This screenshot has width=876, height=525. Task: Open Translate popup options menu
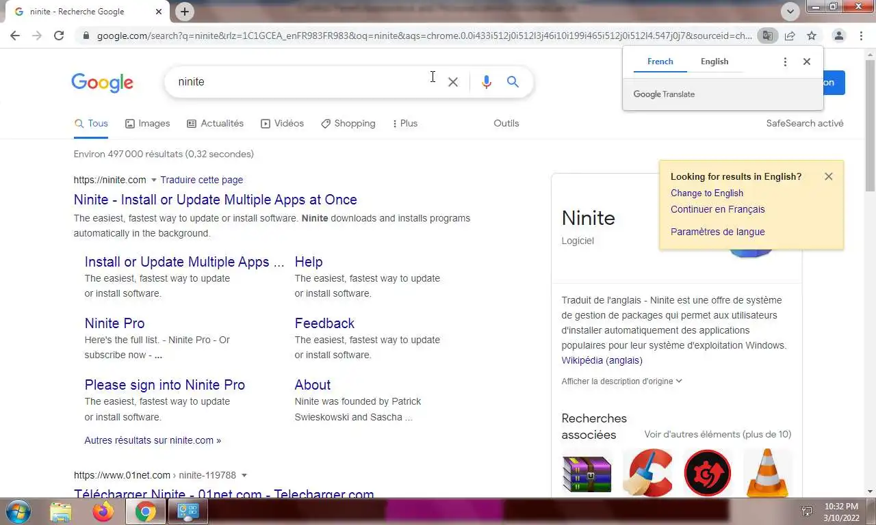(x=785, y=62)
